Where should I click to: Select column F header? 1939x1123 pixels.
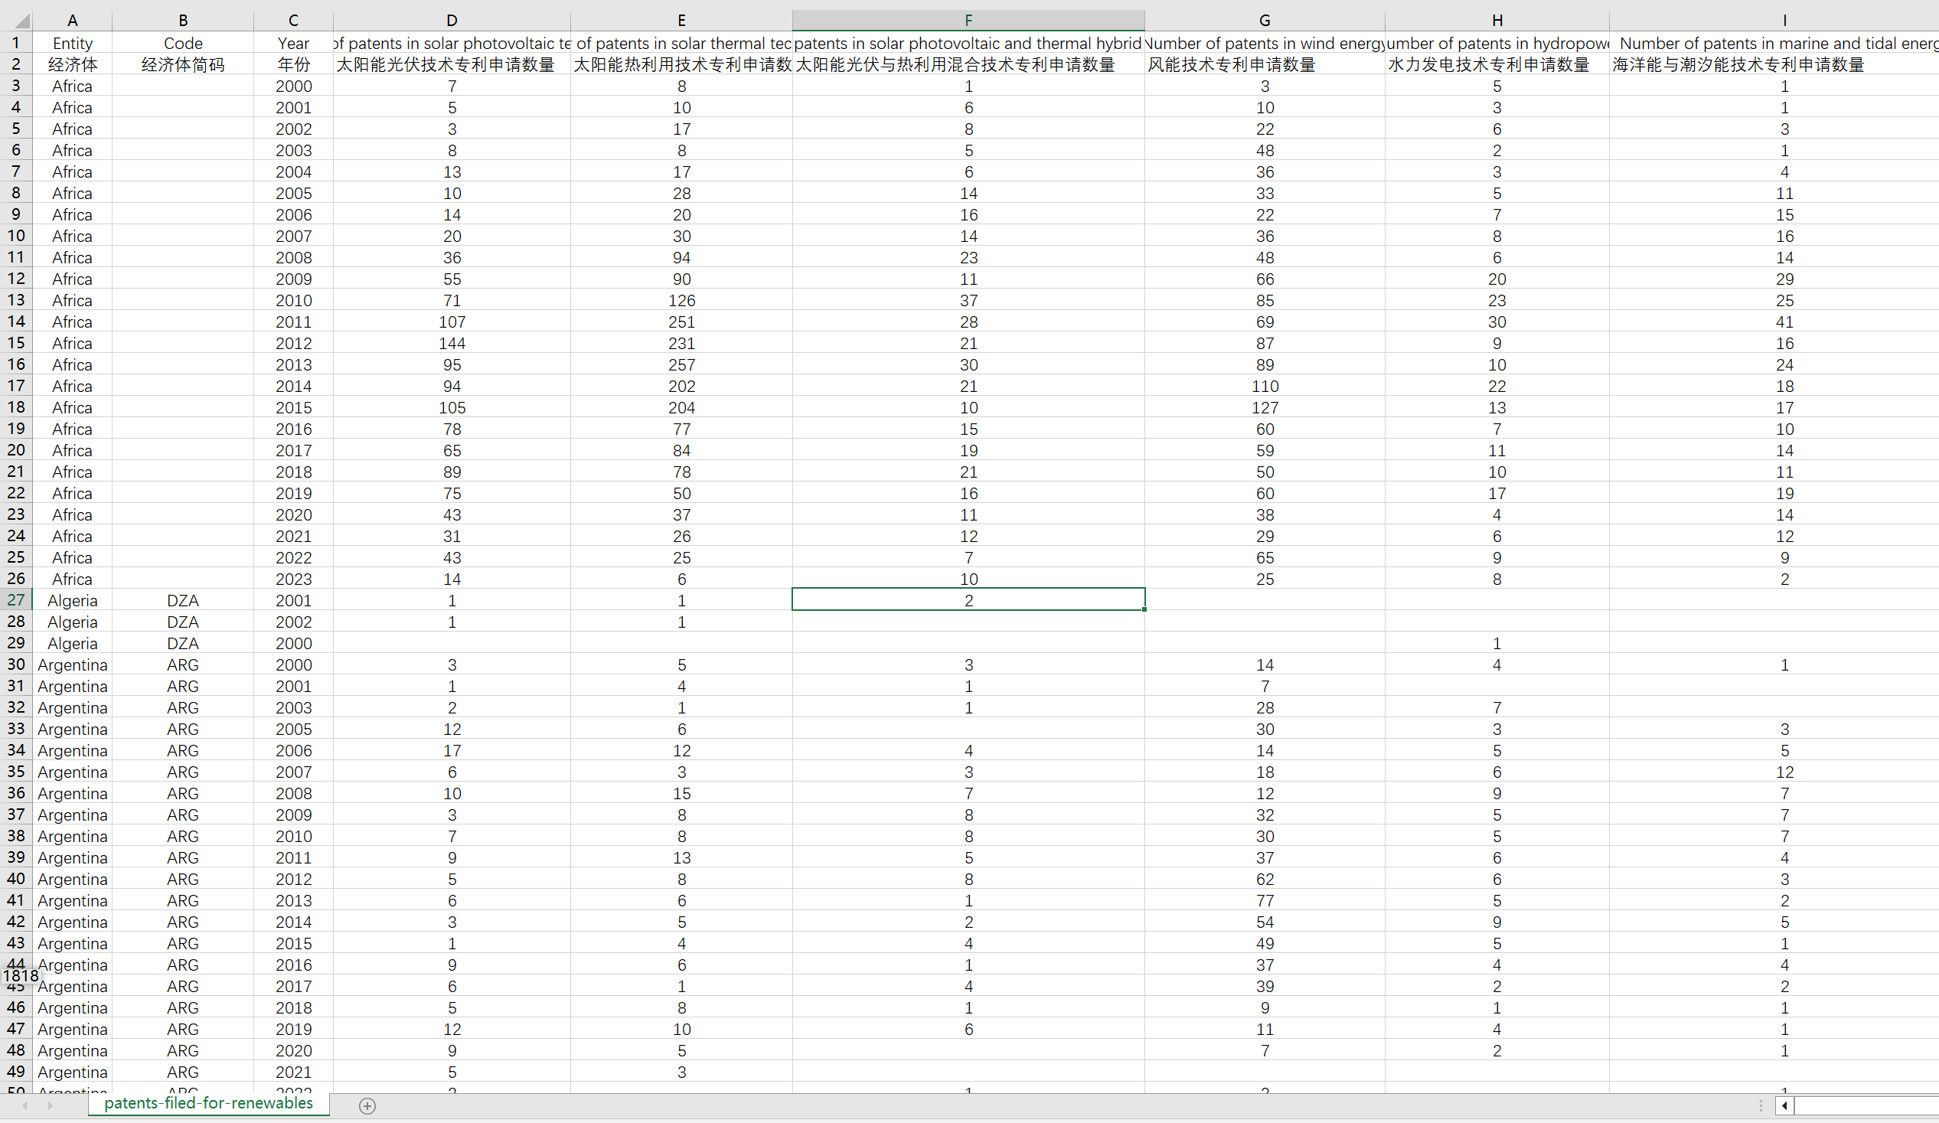click(968, 20)
